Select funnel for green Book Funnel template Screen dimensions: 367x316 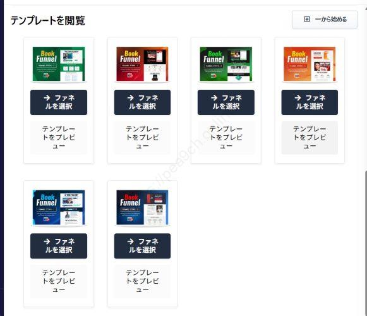tap(59, 102)
